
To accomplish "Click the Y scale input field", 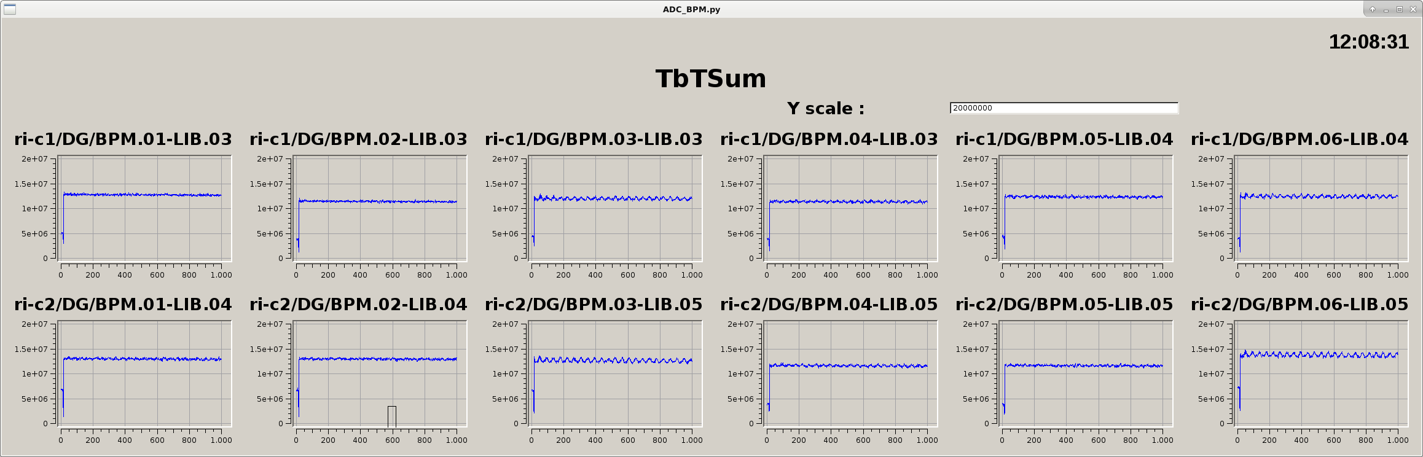I will click(x=1064, y=108).
